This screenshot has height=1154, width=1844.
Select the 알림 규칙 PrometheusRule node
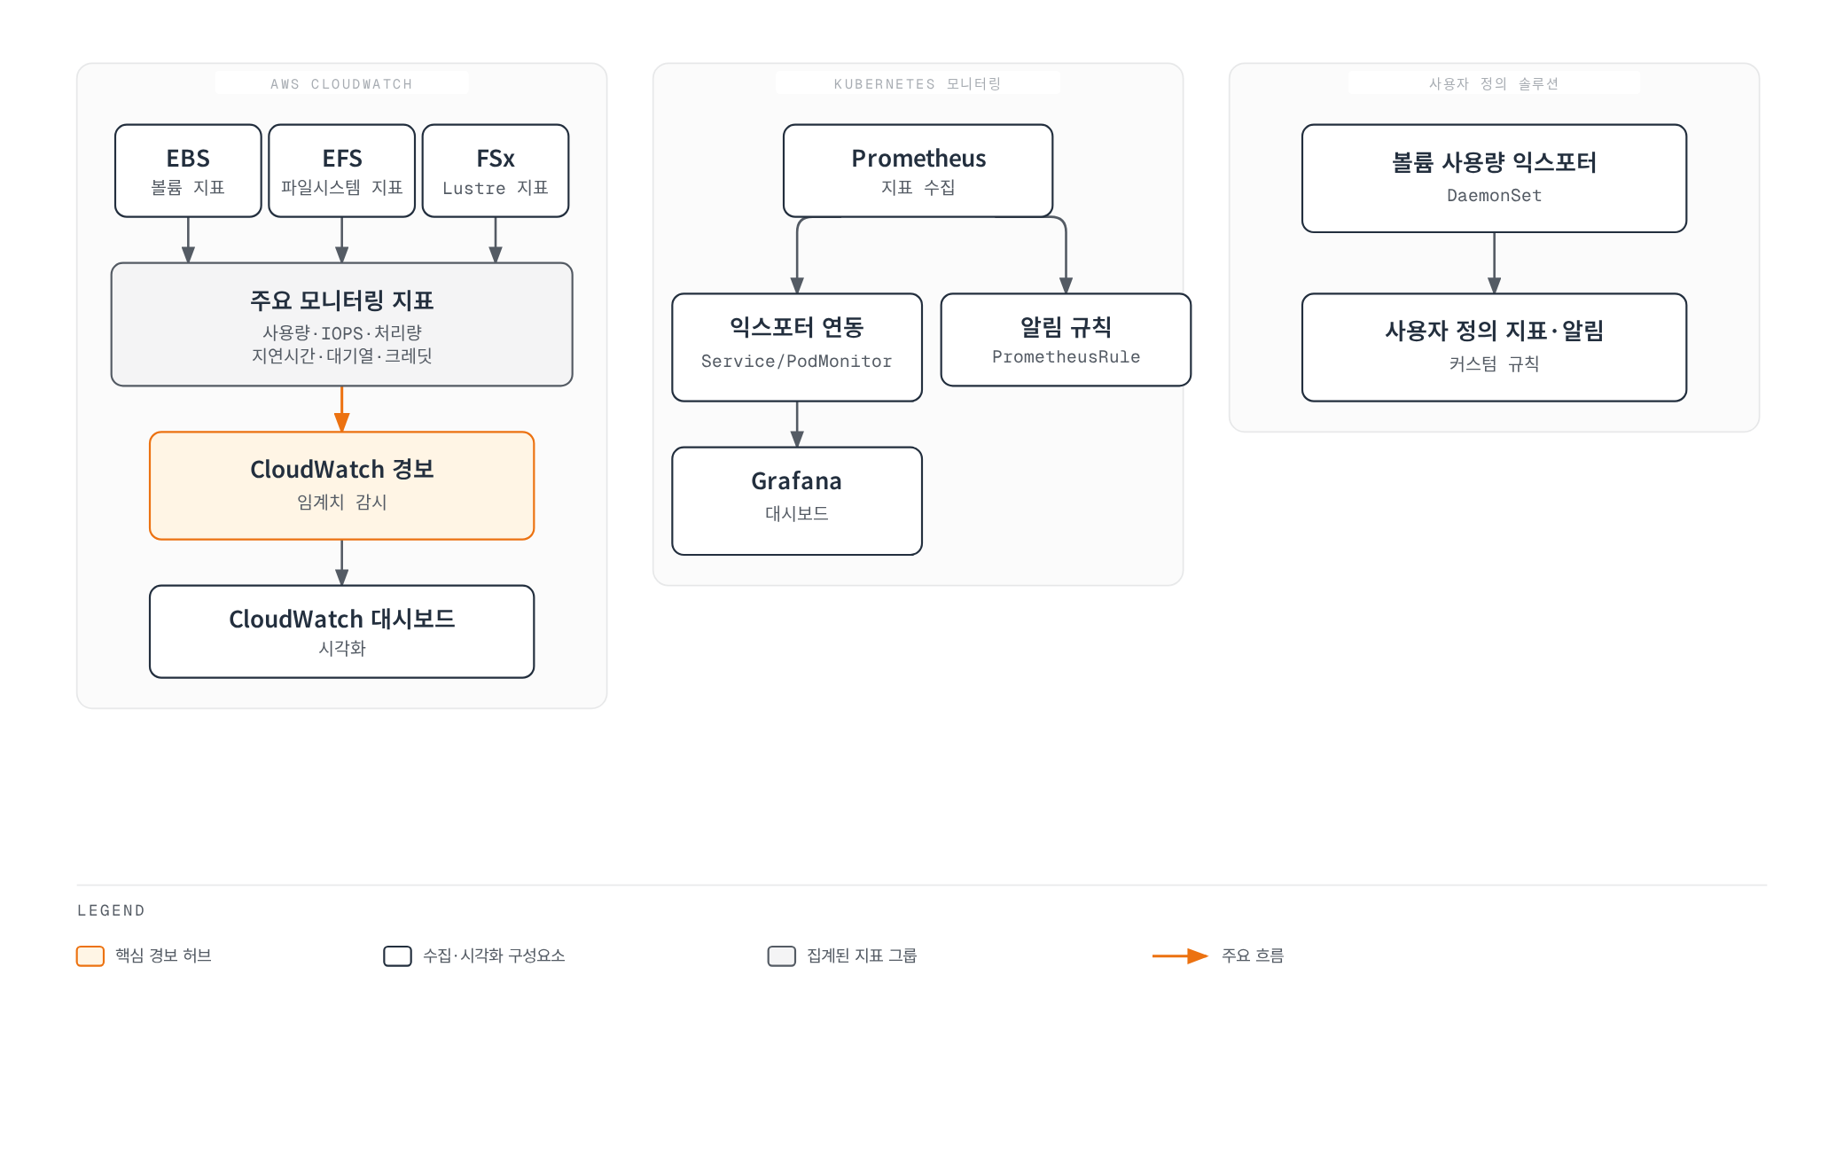[x=1066, y=339]
